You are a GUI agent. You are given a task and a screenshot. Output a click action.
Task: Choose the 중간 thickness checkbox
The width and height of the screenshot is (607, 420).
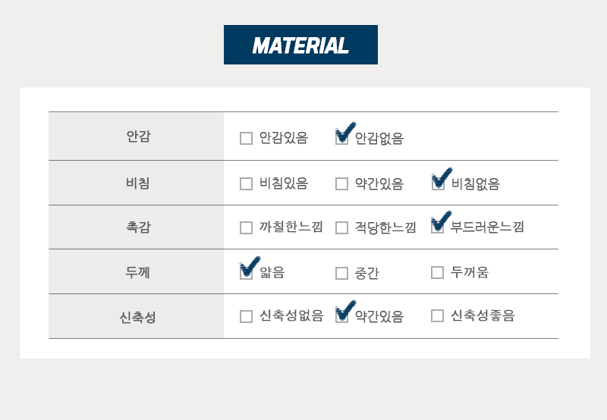(342, 273)
